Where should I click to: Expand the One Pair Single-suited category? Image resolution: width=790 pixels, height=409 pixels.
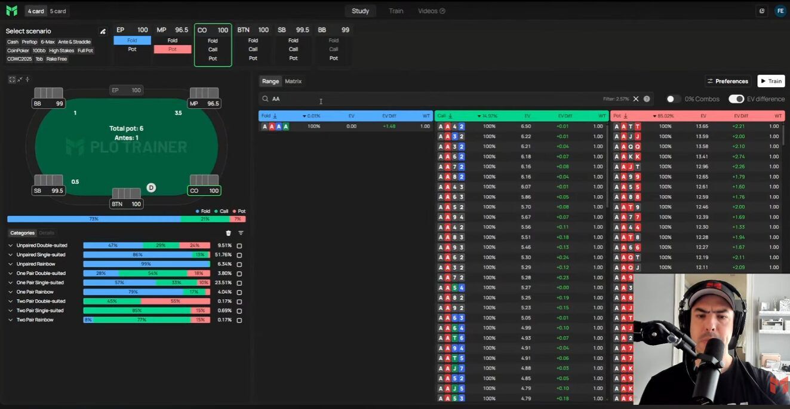(11, 282)
